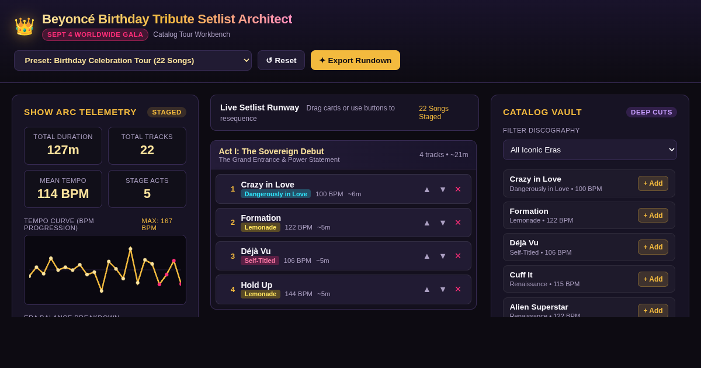Add Crazy in Love from vault

tap(653, 183)
